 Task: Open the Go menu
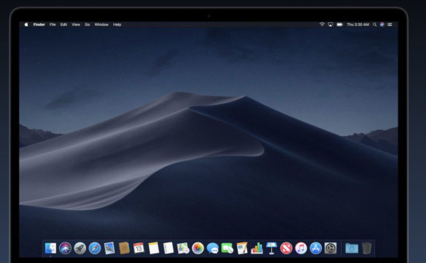tap(87, 25)
